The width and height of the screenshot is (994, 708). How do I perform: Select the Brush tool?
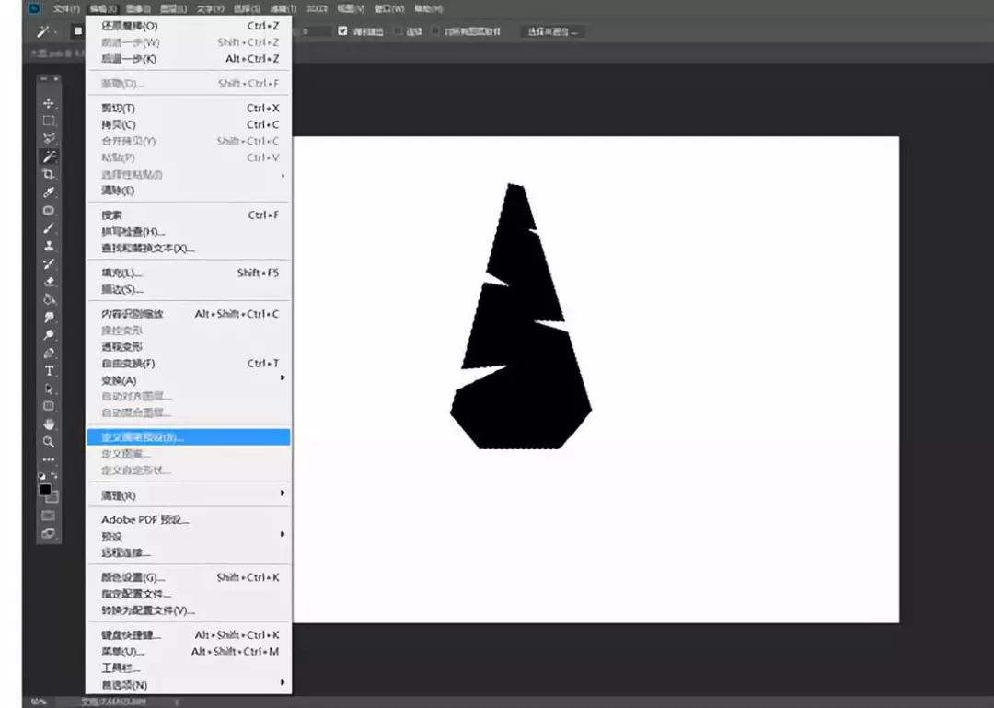[49, 228]
